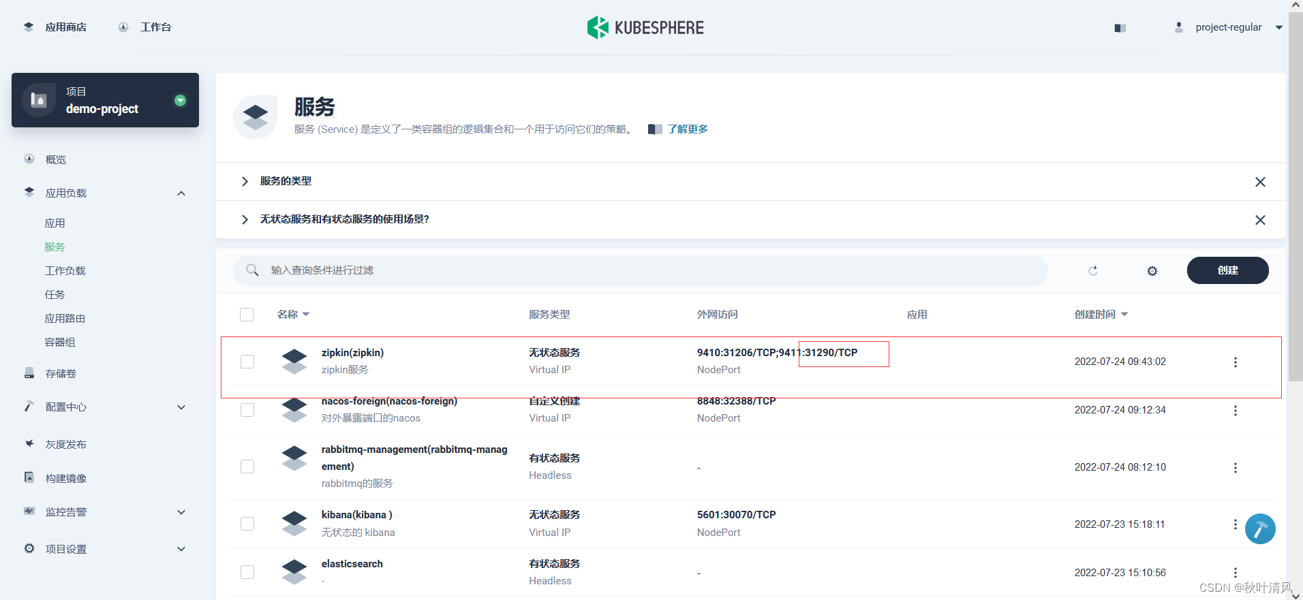The height and width of the screenshot is (600, 1303).
Task: Open more actions for elasticsearch row
Action: (x=1235, y=573)
